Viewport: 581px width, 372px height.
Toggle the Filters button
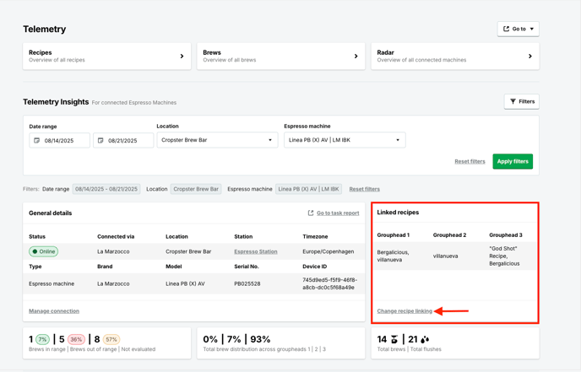point(522,101)
